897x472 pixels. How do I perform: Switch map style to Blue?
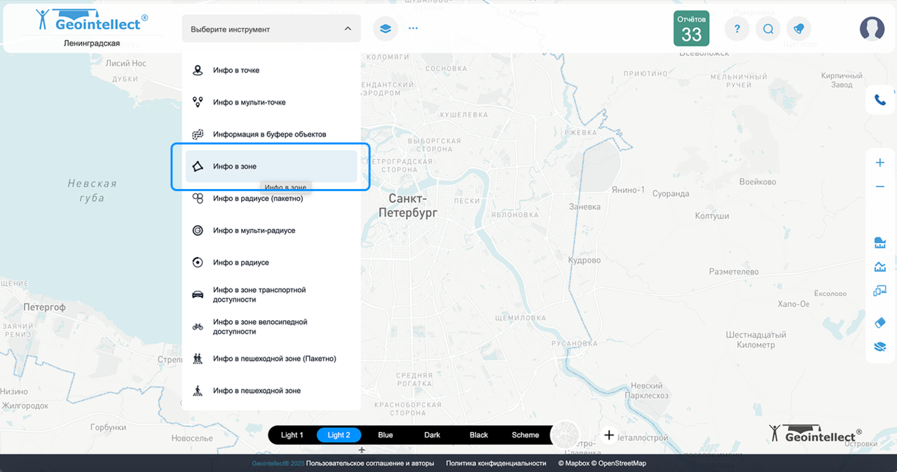coord(385,435)
